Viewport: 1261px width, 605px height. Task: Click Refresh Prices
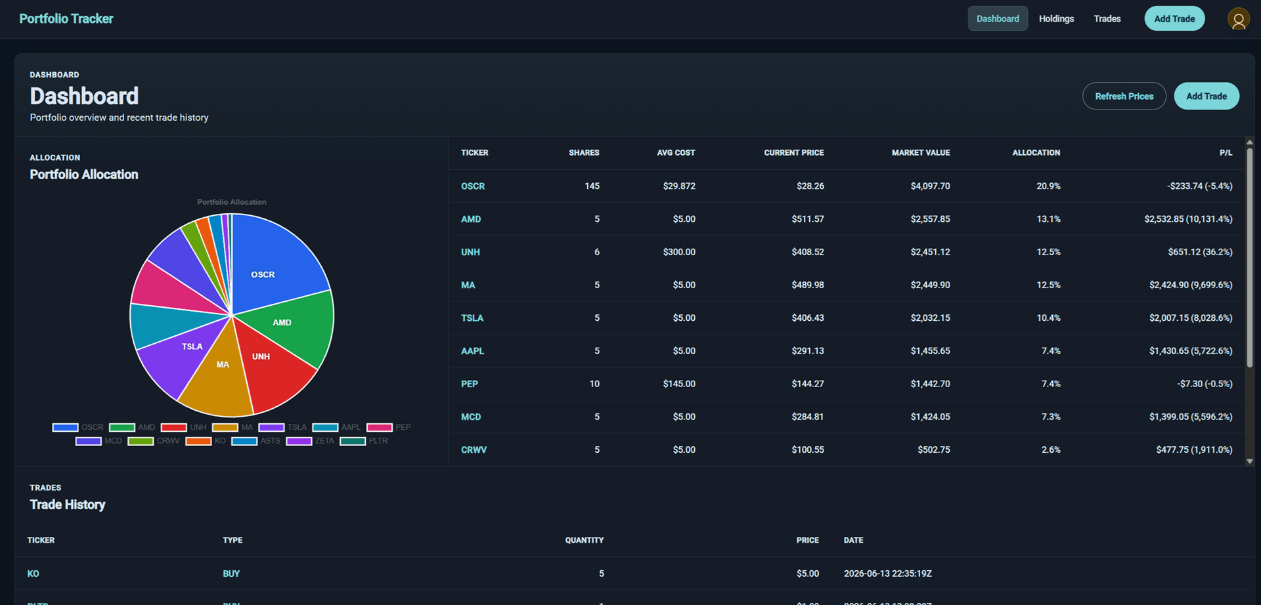pos(1124,96)
